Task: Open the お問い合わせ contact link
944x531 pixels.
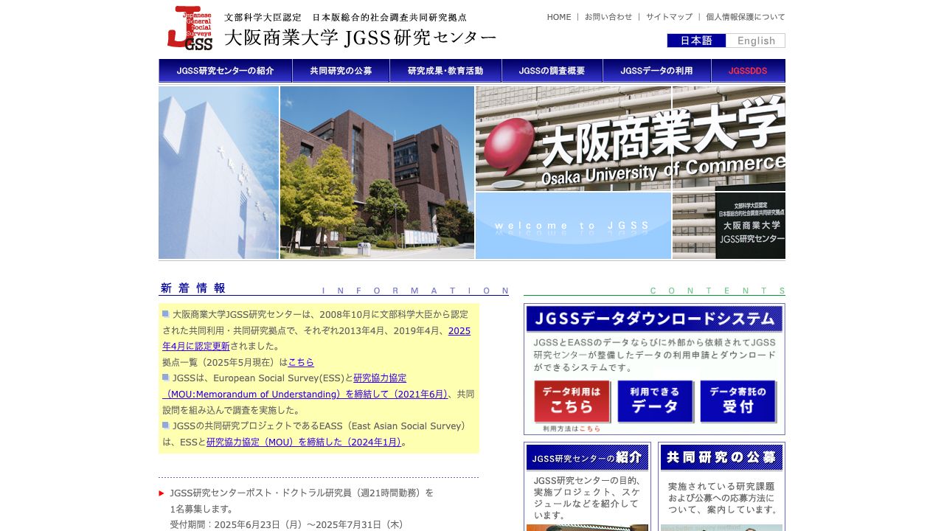Action: point(608,17)
